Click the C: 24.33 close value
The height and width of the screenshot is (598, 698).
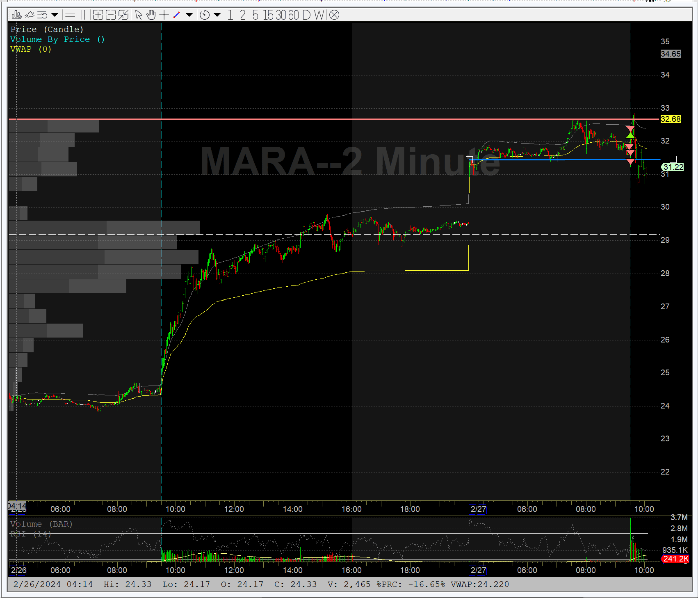[x=296, y=584]
